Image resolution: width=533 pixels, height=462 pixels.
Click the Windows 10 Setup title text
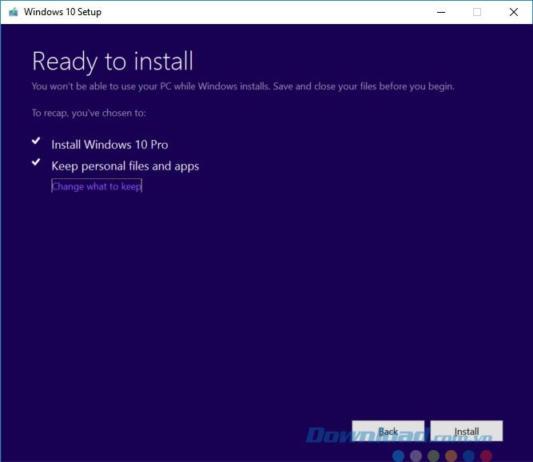point(62,12)
